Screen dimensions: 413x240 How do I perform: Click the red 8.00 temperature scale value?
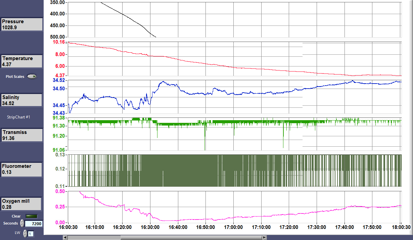click(x=60, y=54)
